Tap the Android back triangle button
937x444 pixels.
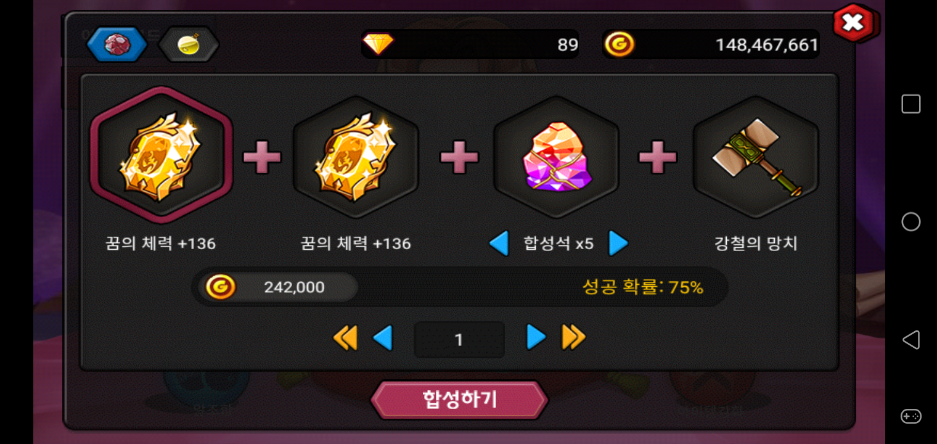click(911, 340)
